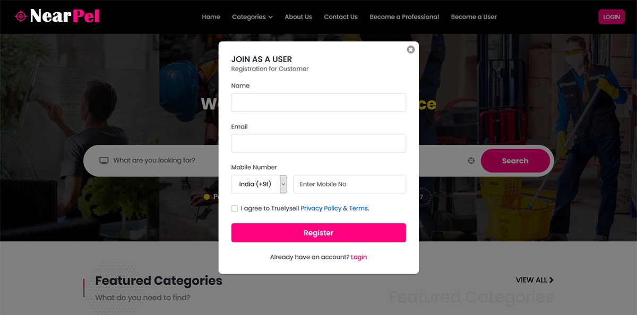Screen dimensions: 637x315
Task: Click the View All arrow chevron
Action: [552, 280]
